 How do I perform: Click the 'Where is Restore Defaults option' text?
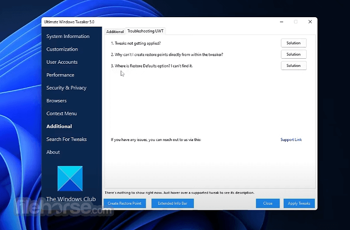point(152,66)
